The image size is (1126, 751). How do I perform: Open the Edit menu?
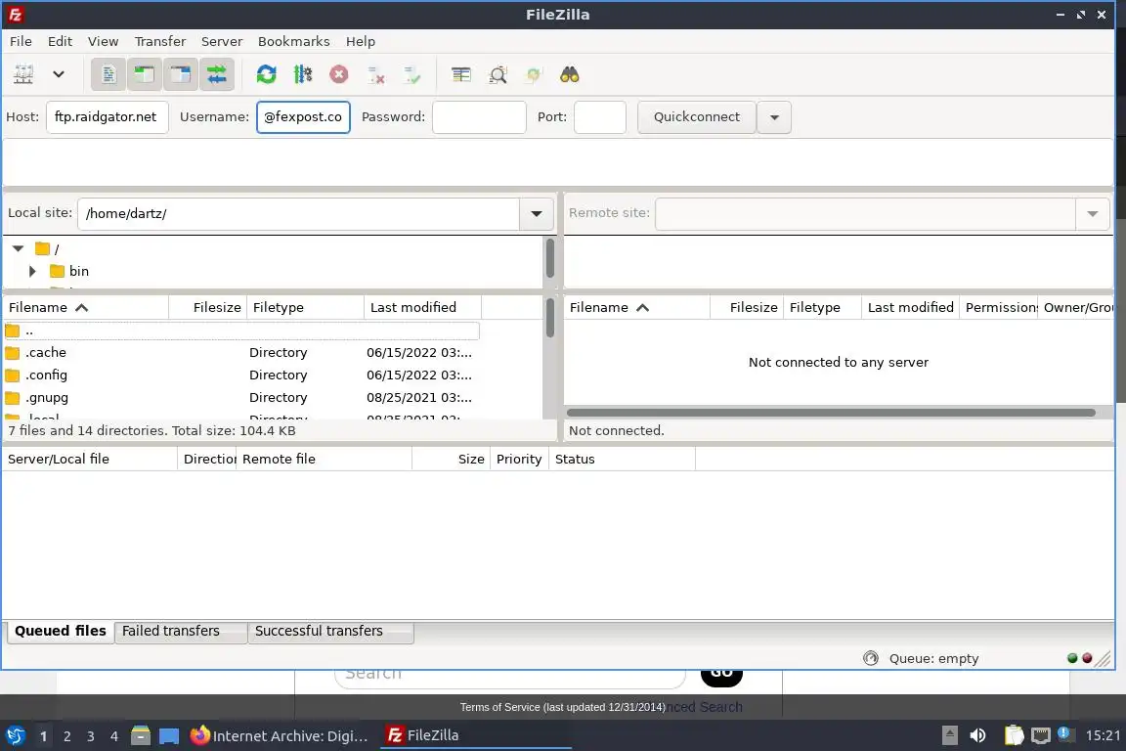point(60,42)
